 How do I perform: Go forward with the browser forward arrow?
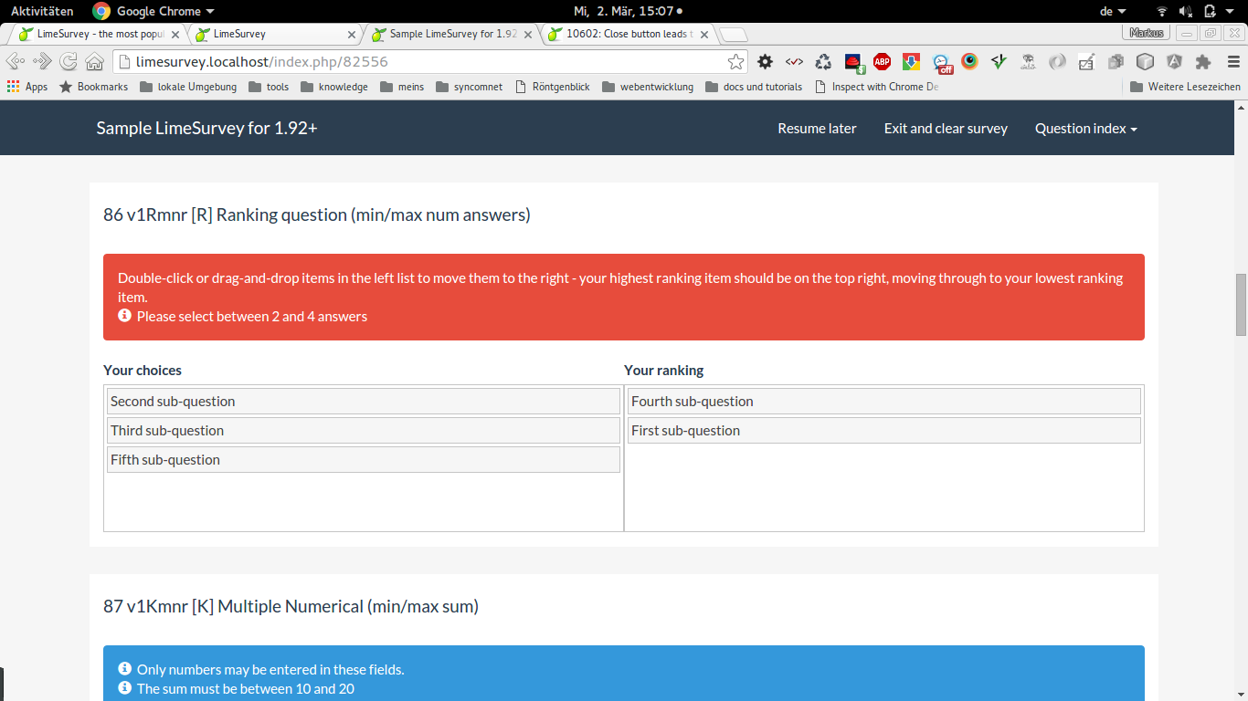click(x=42, y=61)
